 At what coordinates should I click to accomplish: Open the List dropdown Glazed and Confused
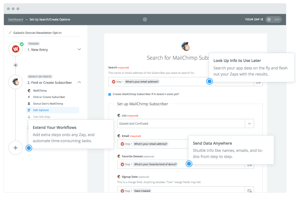(x=185, y=123)
